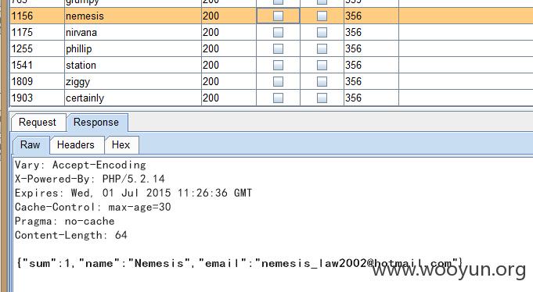Click the Content-Length: 64 line
The height and width of the screenshot is (292, 533).
coord(71,235)
